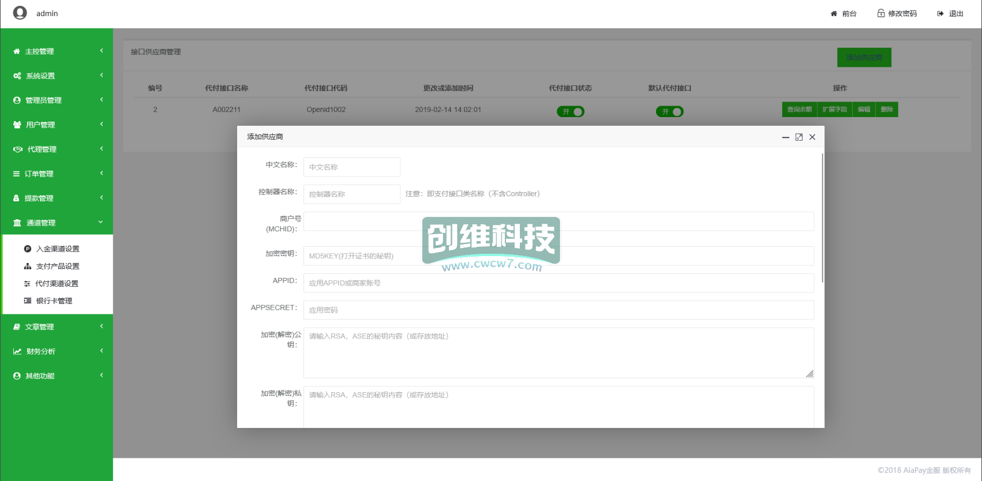Collapse the 通道管理 menu arrow
Viewport: 982px width, 481px height.
(101, 222)
